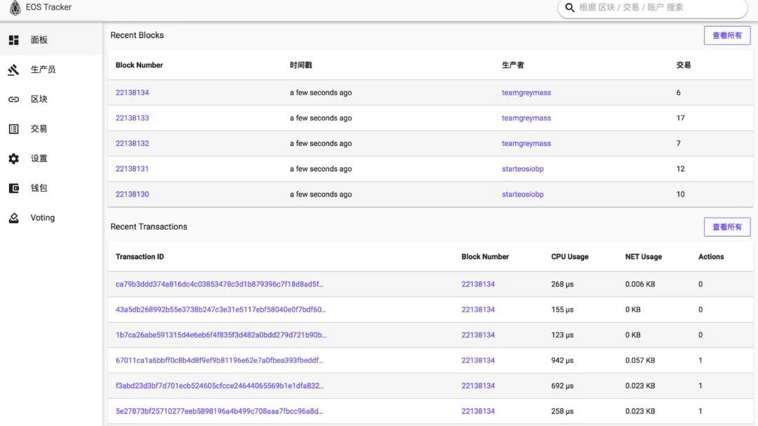The width and height of the screenshot is (758, 426).
Task: Select the Voting sidebar item
Action: 51,218
